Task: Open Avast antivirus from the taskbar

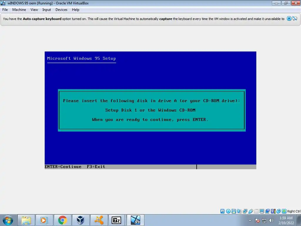Action: pyautogui.click(x=99, y=220)
